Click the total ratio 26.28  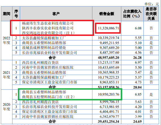coord(137,58)
